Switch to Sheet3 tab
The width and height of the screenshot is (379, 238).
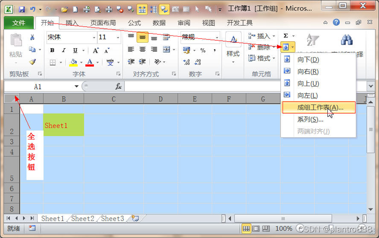(113, 218)
